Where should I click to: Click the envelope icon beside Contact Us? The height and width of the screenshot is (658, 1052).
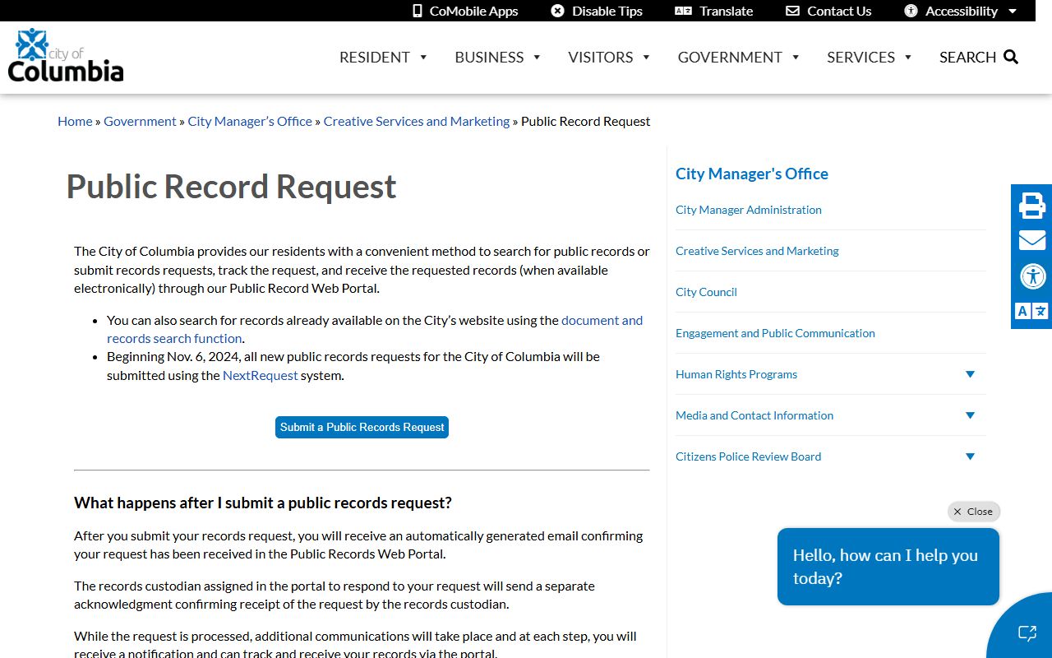[x=792, y=11]
